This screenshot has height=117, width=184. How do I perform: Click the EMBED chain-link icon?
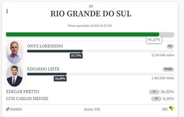[8, 109]
